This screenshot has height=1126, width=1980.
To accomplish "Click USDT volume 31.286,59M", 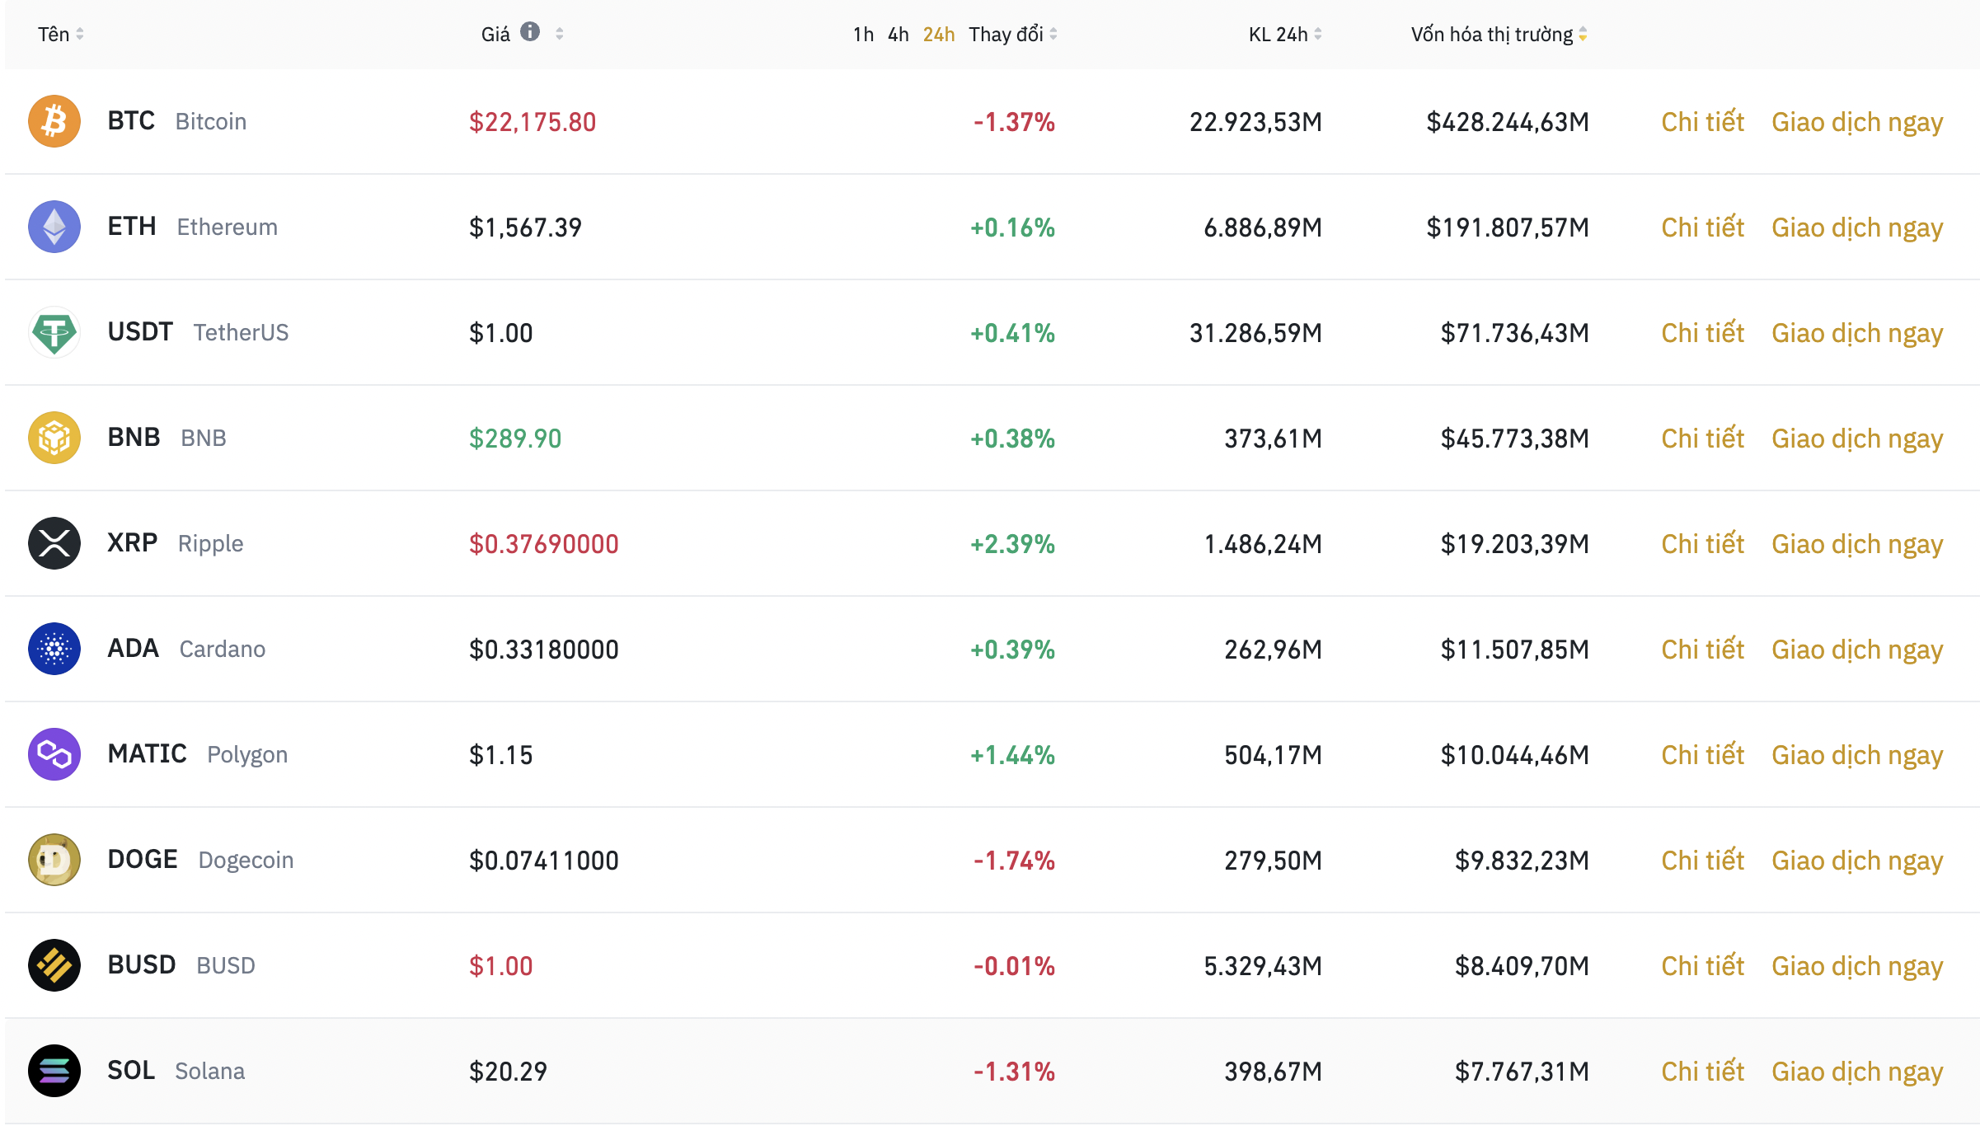I will (1255, 333).
